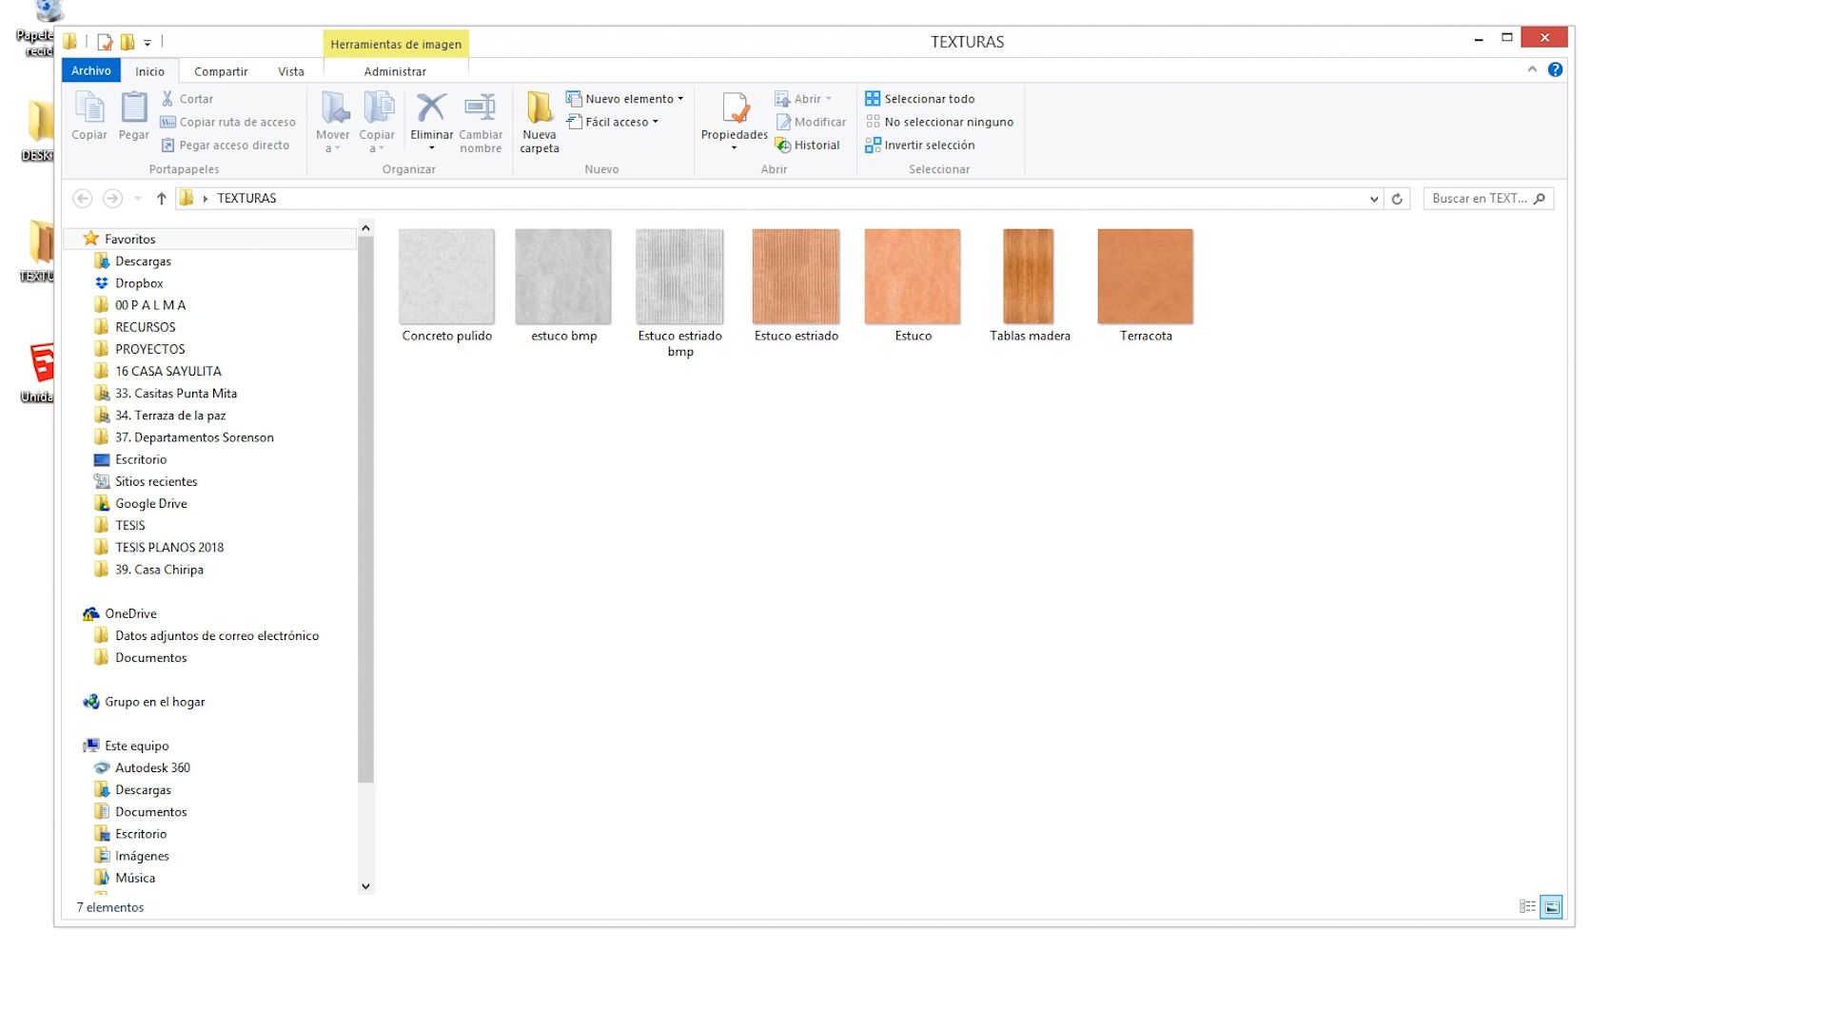Image resolution: width=1827 pixels, height=1027 pixels.
Task: Switch to the Compartir tab
Action: pyautogui.click(x=221, y=71)
